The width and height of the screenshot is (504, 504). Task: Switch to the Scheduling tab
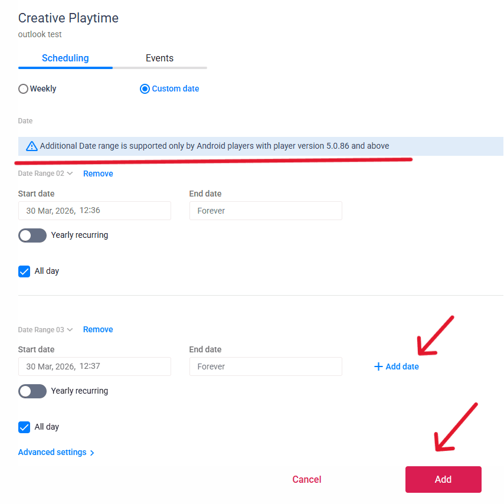pos(65,58)
